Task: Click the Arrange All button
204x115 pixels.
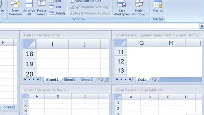Action: tap(29, 8)
